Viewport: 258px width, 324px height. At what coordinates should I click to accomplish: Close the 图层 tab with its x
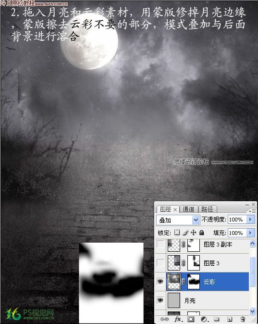pyautogui.click(x=175, y=209)
